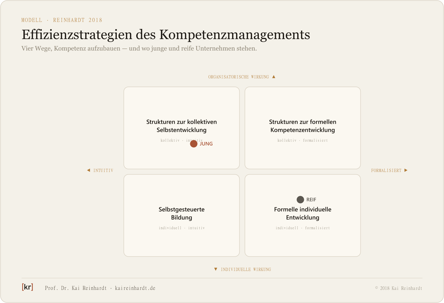The width and height of the screenshot is (444, 303).
Task: Click the right arrow beside Formalisiert
Action: 406,170
